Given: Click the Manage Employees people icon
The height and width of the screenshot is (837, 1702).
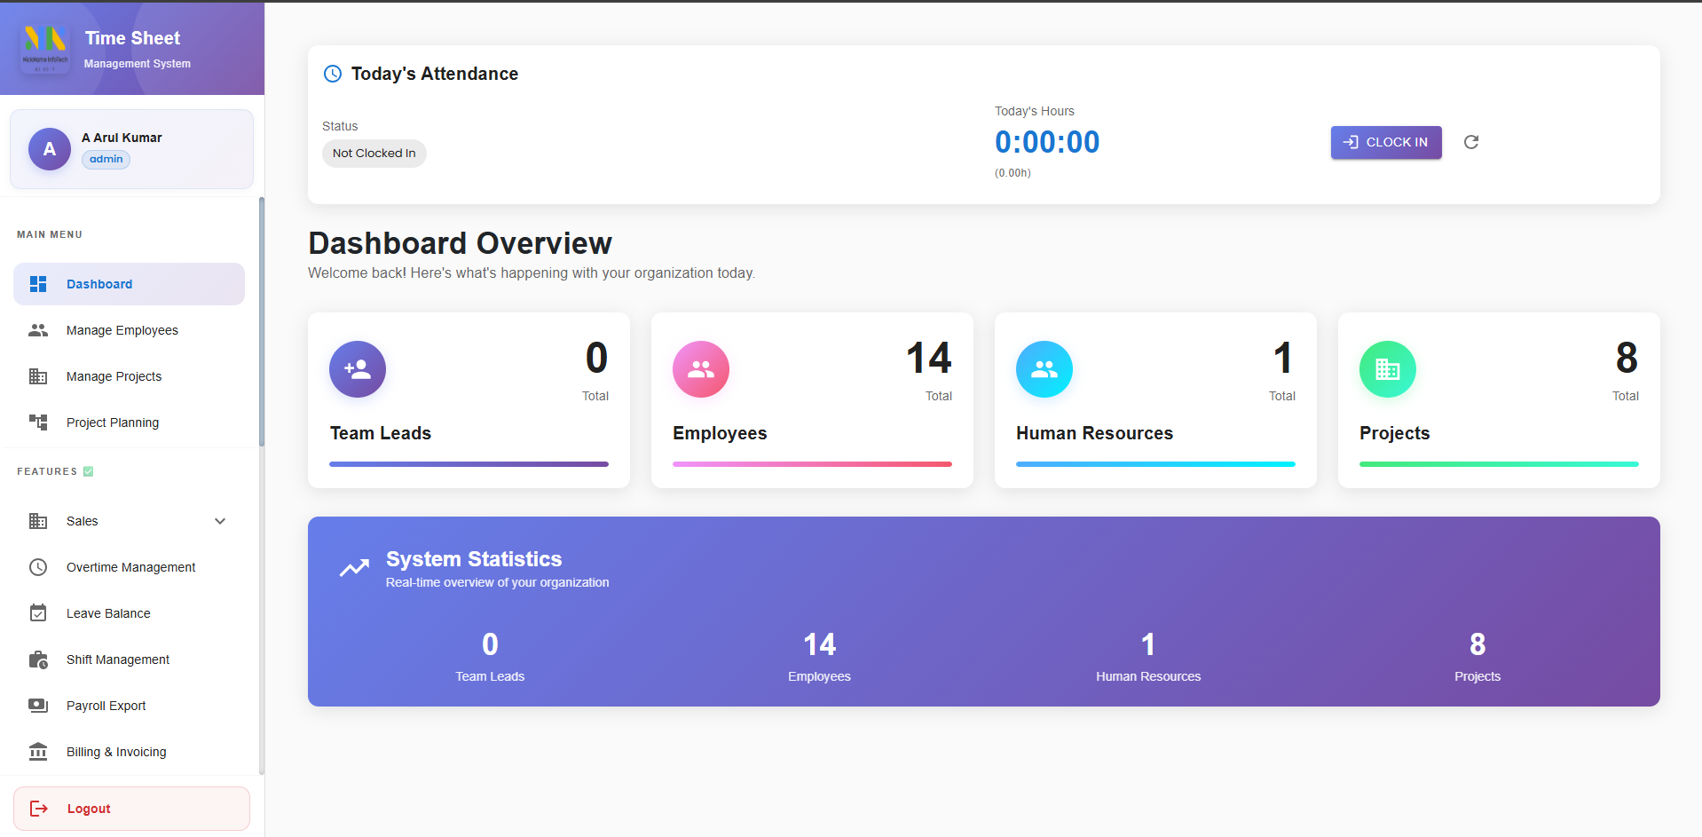Looking at the screenshot, I should pos(38,329).
